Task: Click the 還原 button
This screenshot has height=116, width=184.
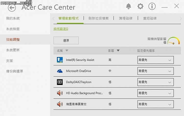Action: coord(66,40)
